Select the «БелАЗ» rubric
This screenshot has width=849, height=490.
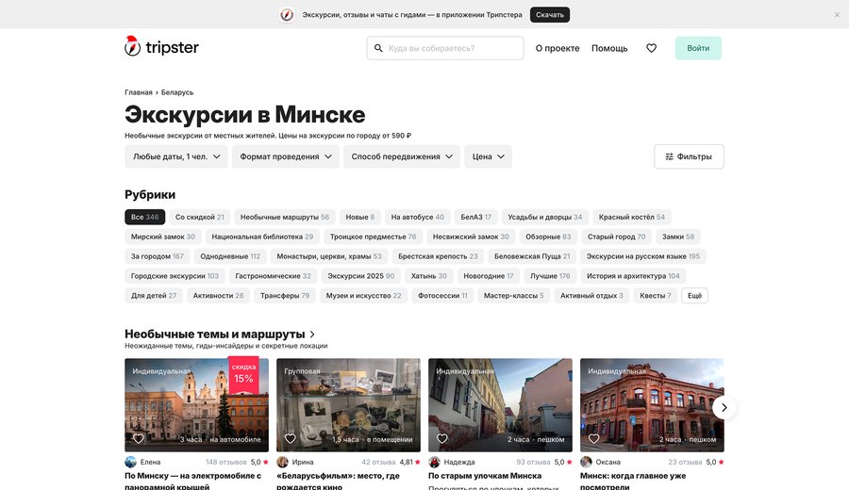point(476,217)
